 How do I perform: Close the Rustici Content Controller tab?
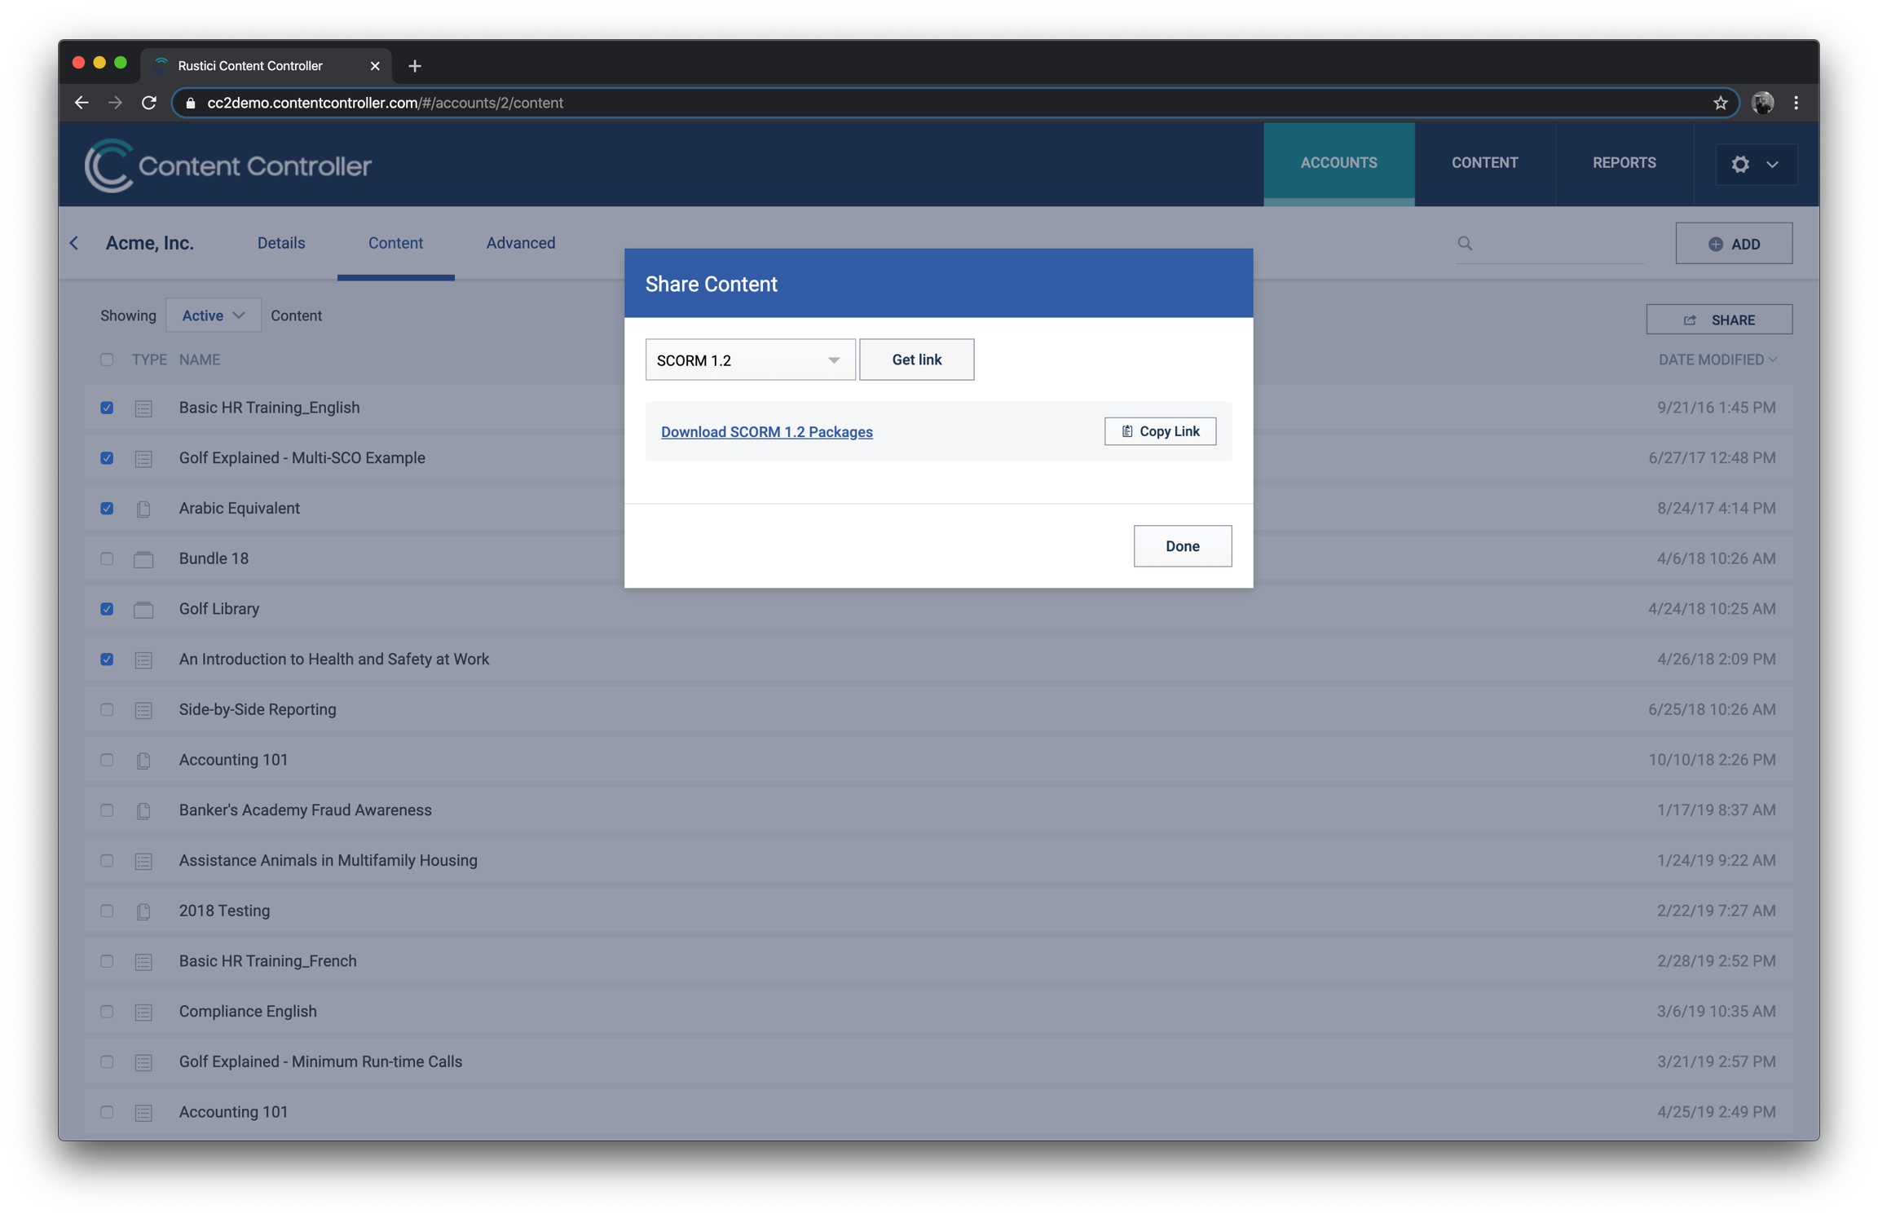(375, 66)
